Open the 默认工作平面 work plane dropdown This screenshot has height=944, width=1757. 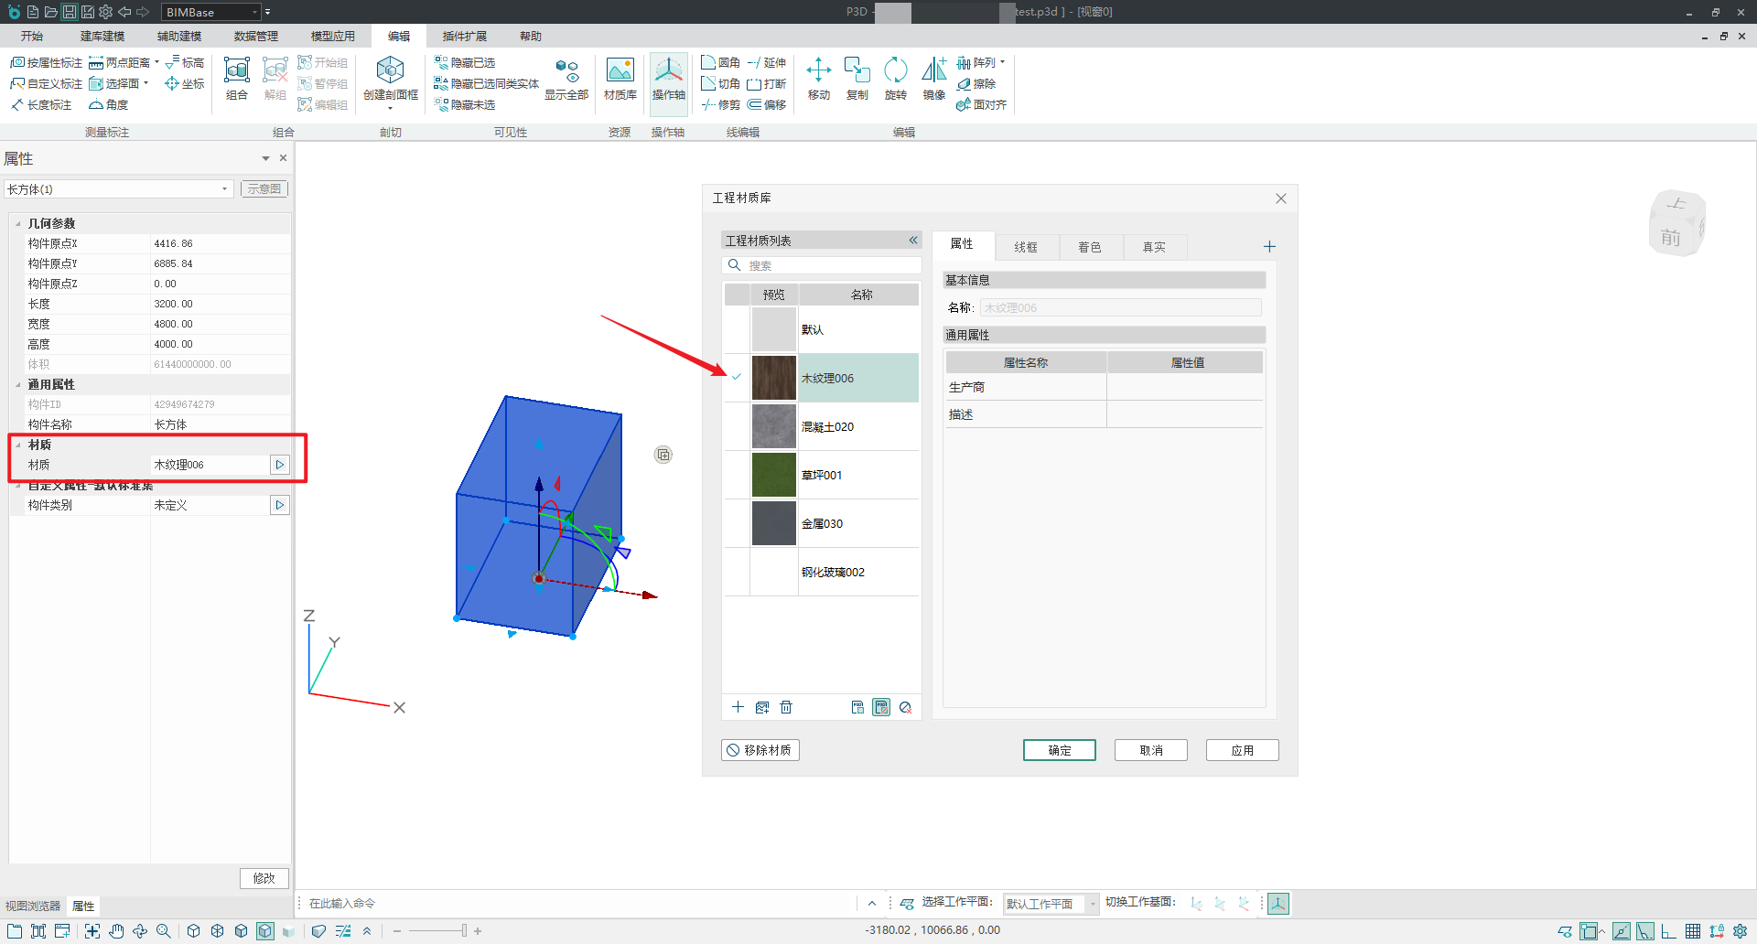click(1092, 904)
